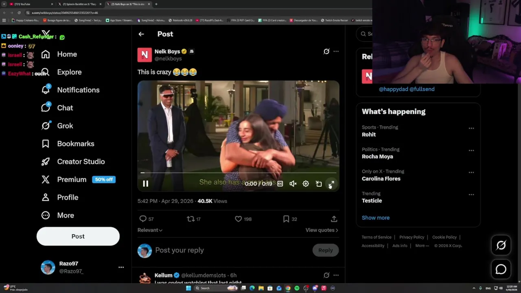Open three-dot menu on Kellum's reply

point(336,275)
